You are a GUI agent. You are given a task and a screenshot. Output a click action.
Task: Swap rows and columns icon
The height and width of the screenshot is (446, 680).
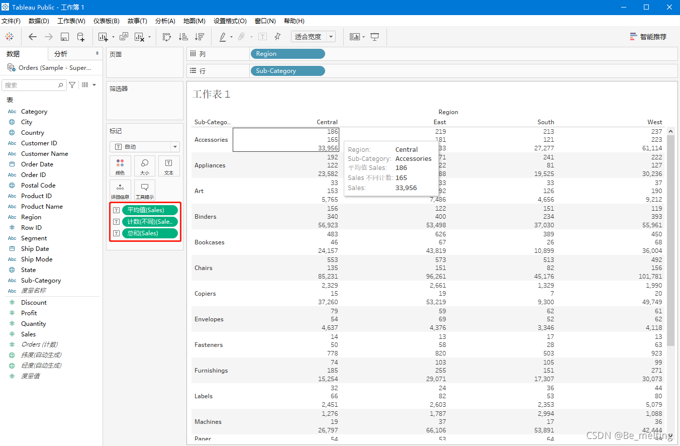coord(167,37)
